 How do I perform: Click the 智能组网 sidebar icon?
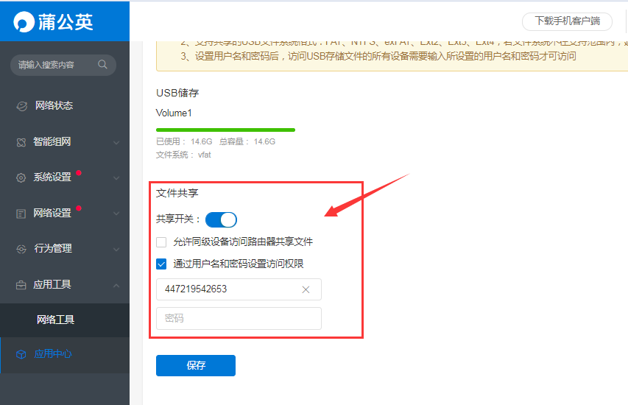pos(21,142)
